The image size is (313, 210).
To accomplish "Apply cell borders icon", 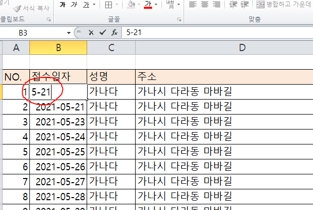I will (108, 5).
